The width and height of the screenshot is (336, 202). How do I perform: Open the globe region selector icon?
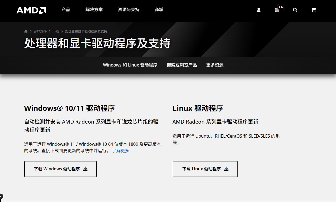pos(277,10)
